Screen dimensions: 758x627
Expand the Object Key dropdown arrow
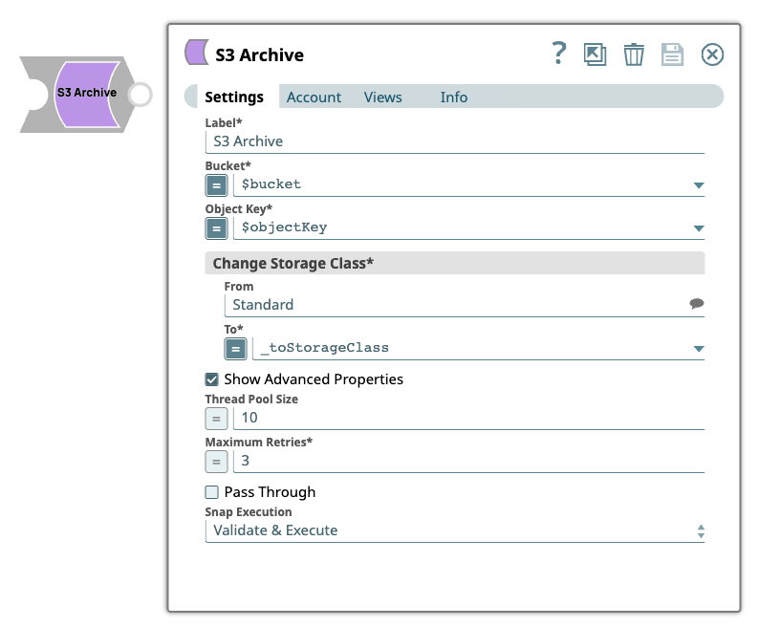[698, 228]
